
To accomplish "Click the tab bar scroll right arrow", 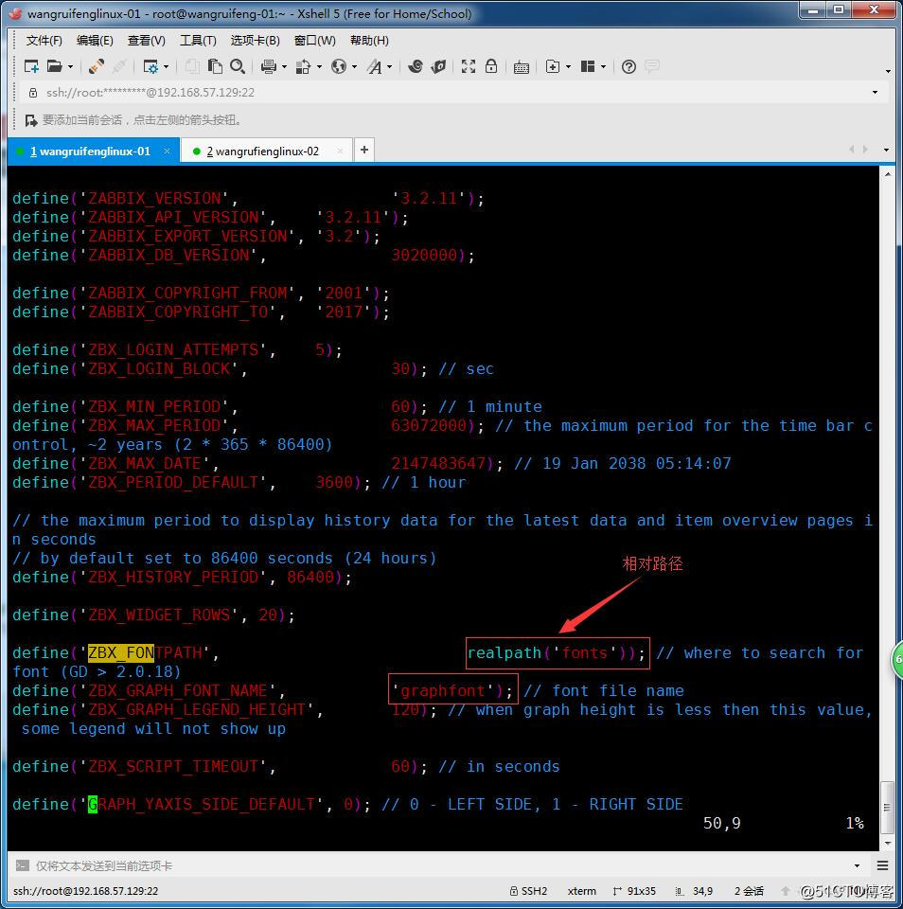I will [865, 150].
